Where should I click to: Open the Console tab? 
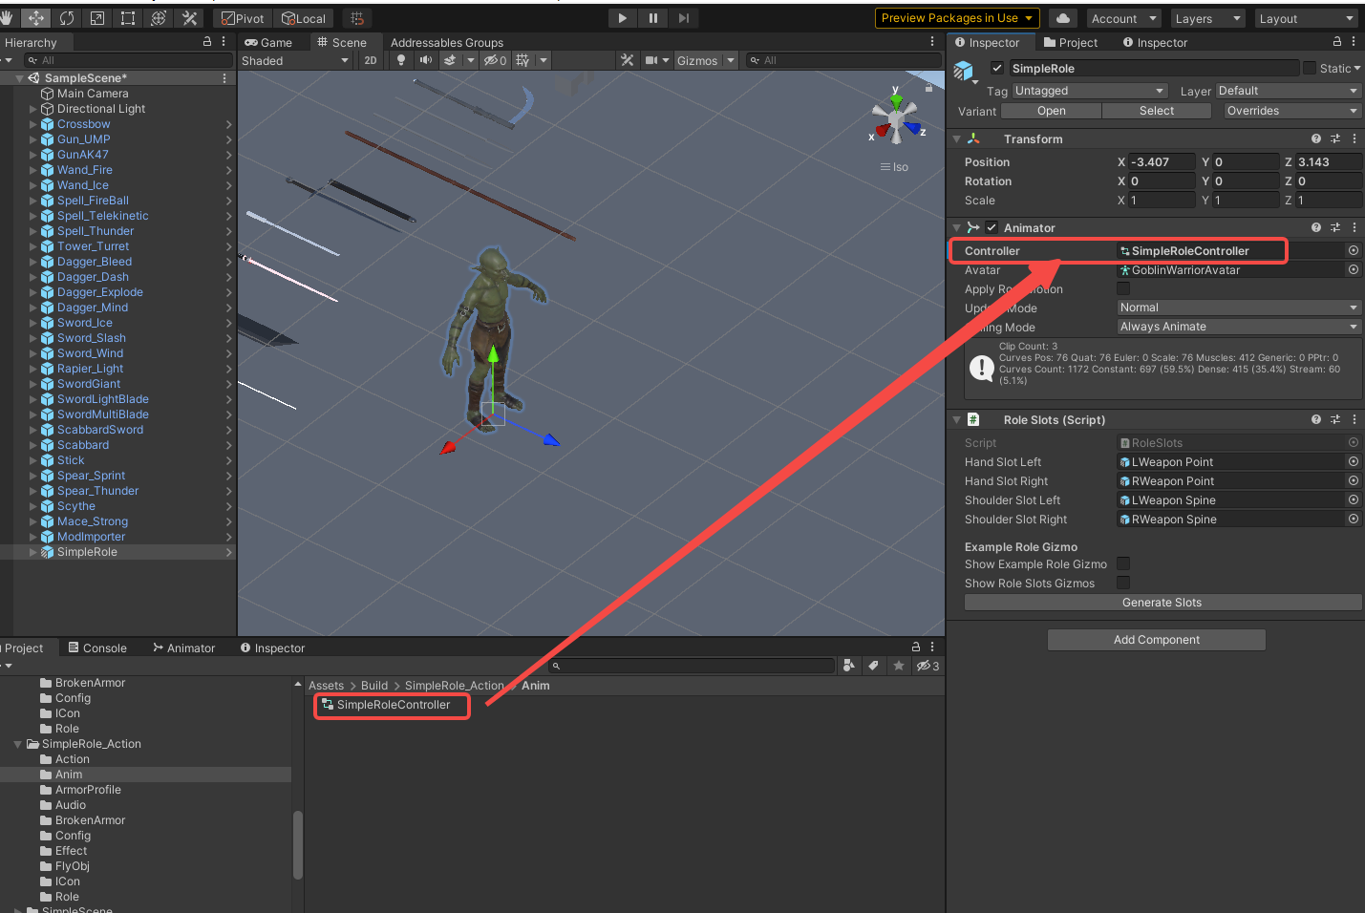click(97, 648)
